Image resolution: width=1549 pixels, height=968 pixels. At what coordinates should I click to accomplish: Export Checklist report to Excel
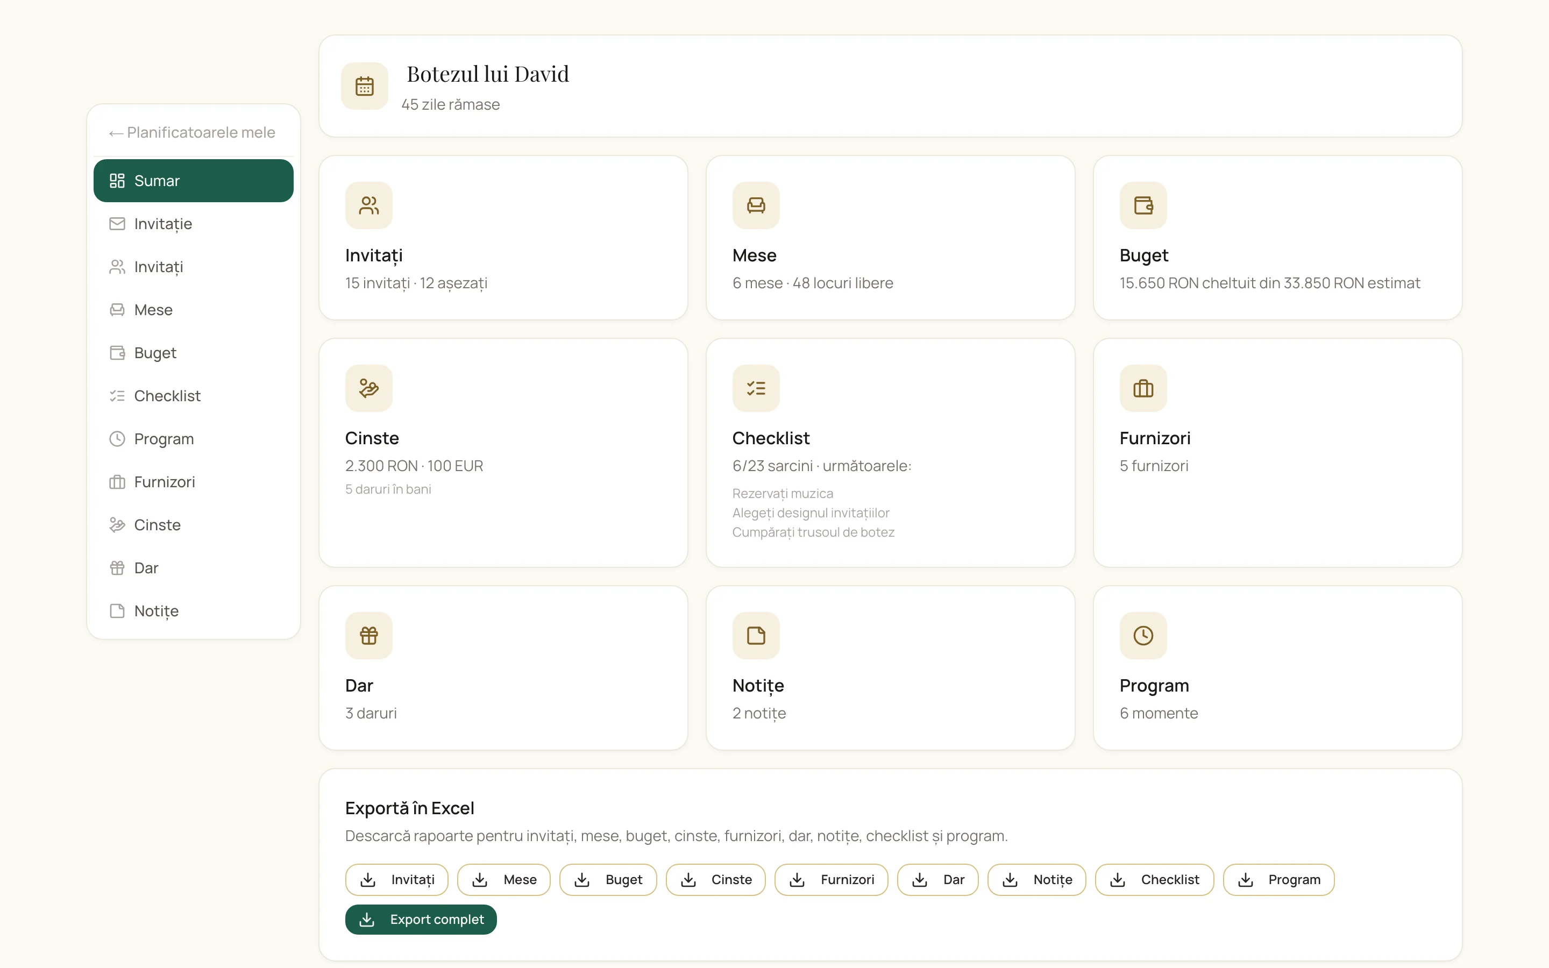[1155, 880]
